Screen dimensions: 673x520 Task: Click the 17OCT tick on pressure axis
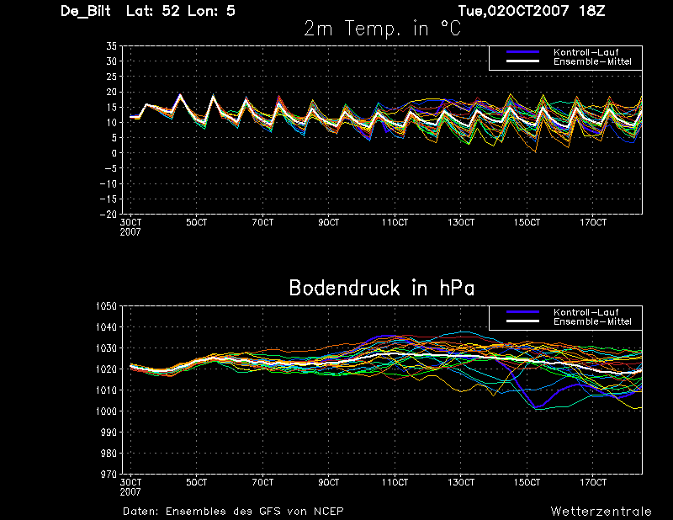[x=593, y=483]
